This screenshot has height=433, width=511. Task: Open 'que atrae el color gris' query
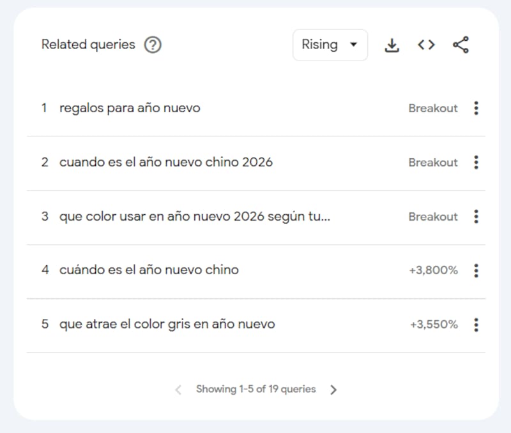167,325
